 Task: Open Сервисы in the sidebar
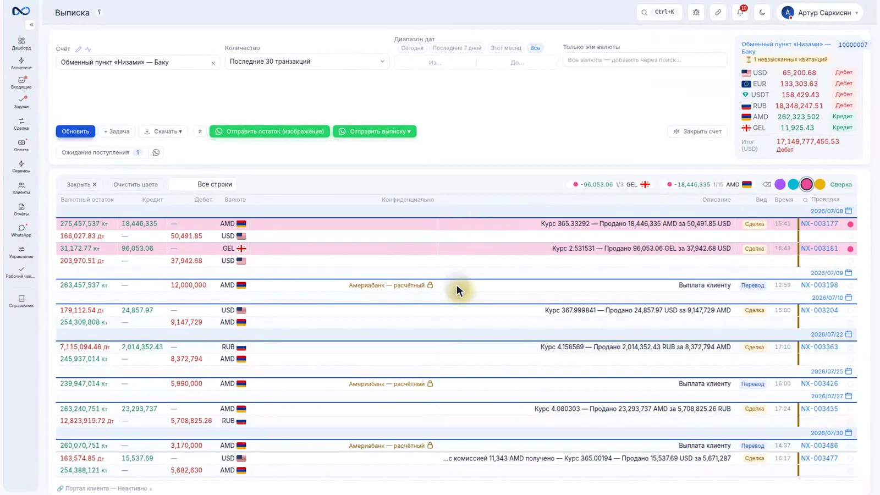pos(21,167)
